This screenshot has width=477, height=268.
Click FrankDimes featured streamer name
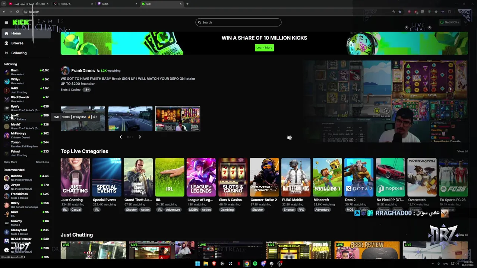tap(83, 71)
